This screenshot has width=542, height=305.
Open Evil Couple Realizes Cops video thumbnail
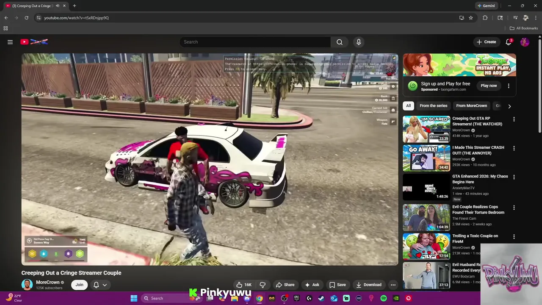pos(426,217)
